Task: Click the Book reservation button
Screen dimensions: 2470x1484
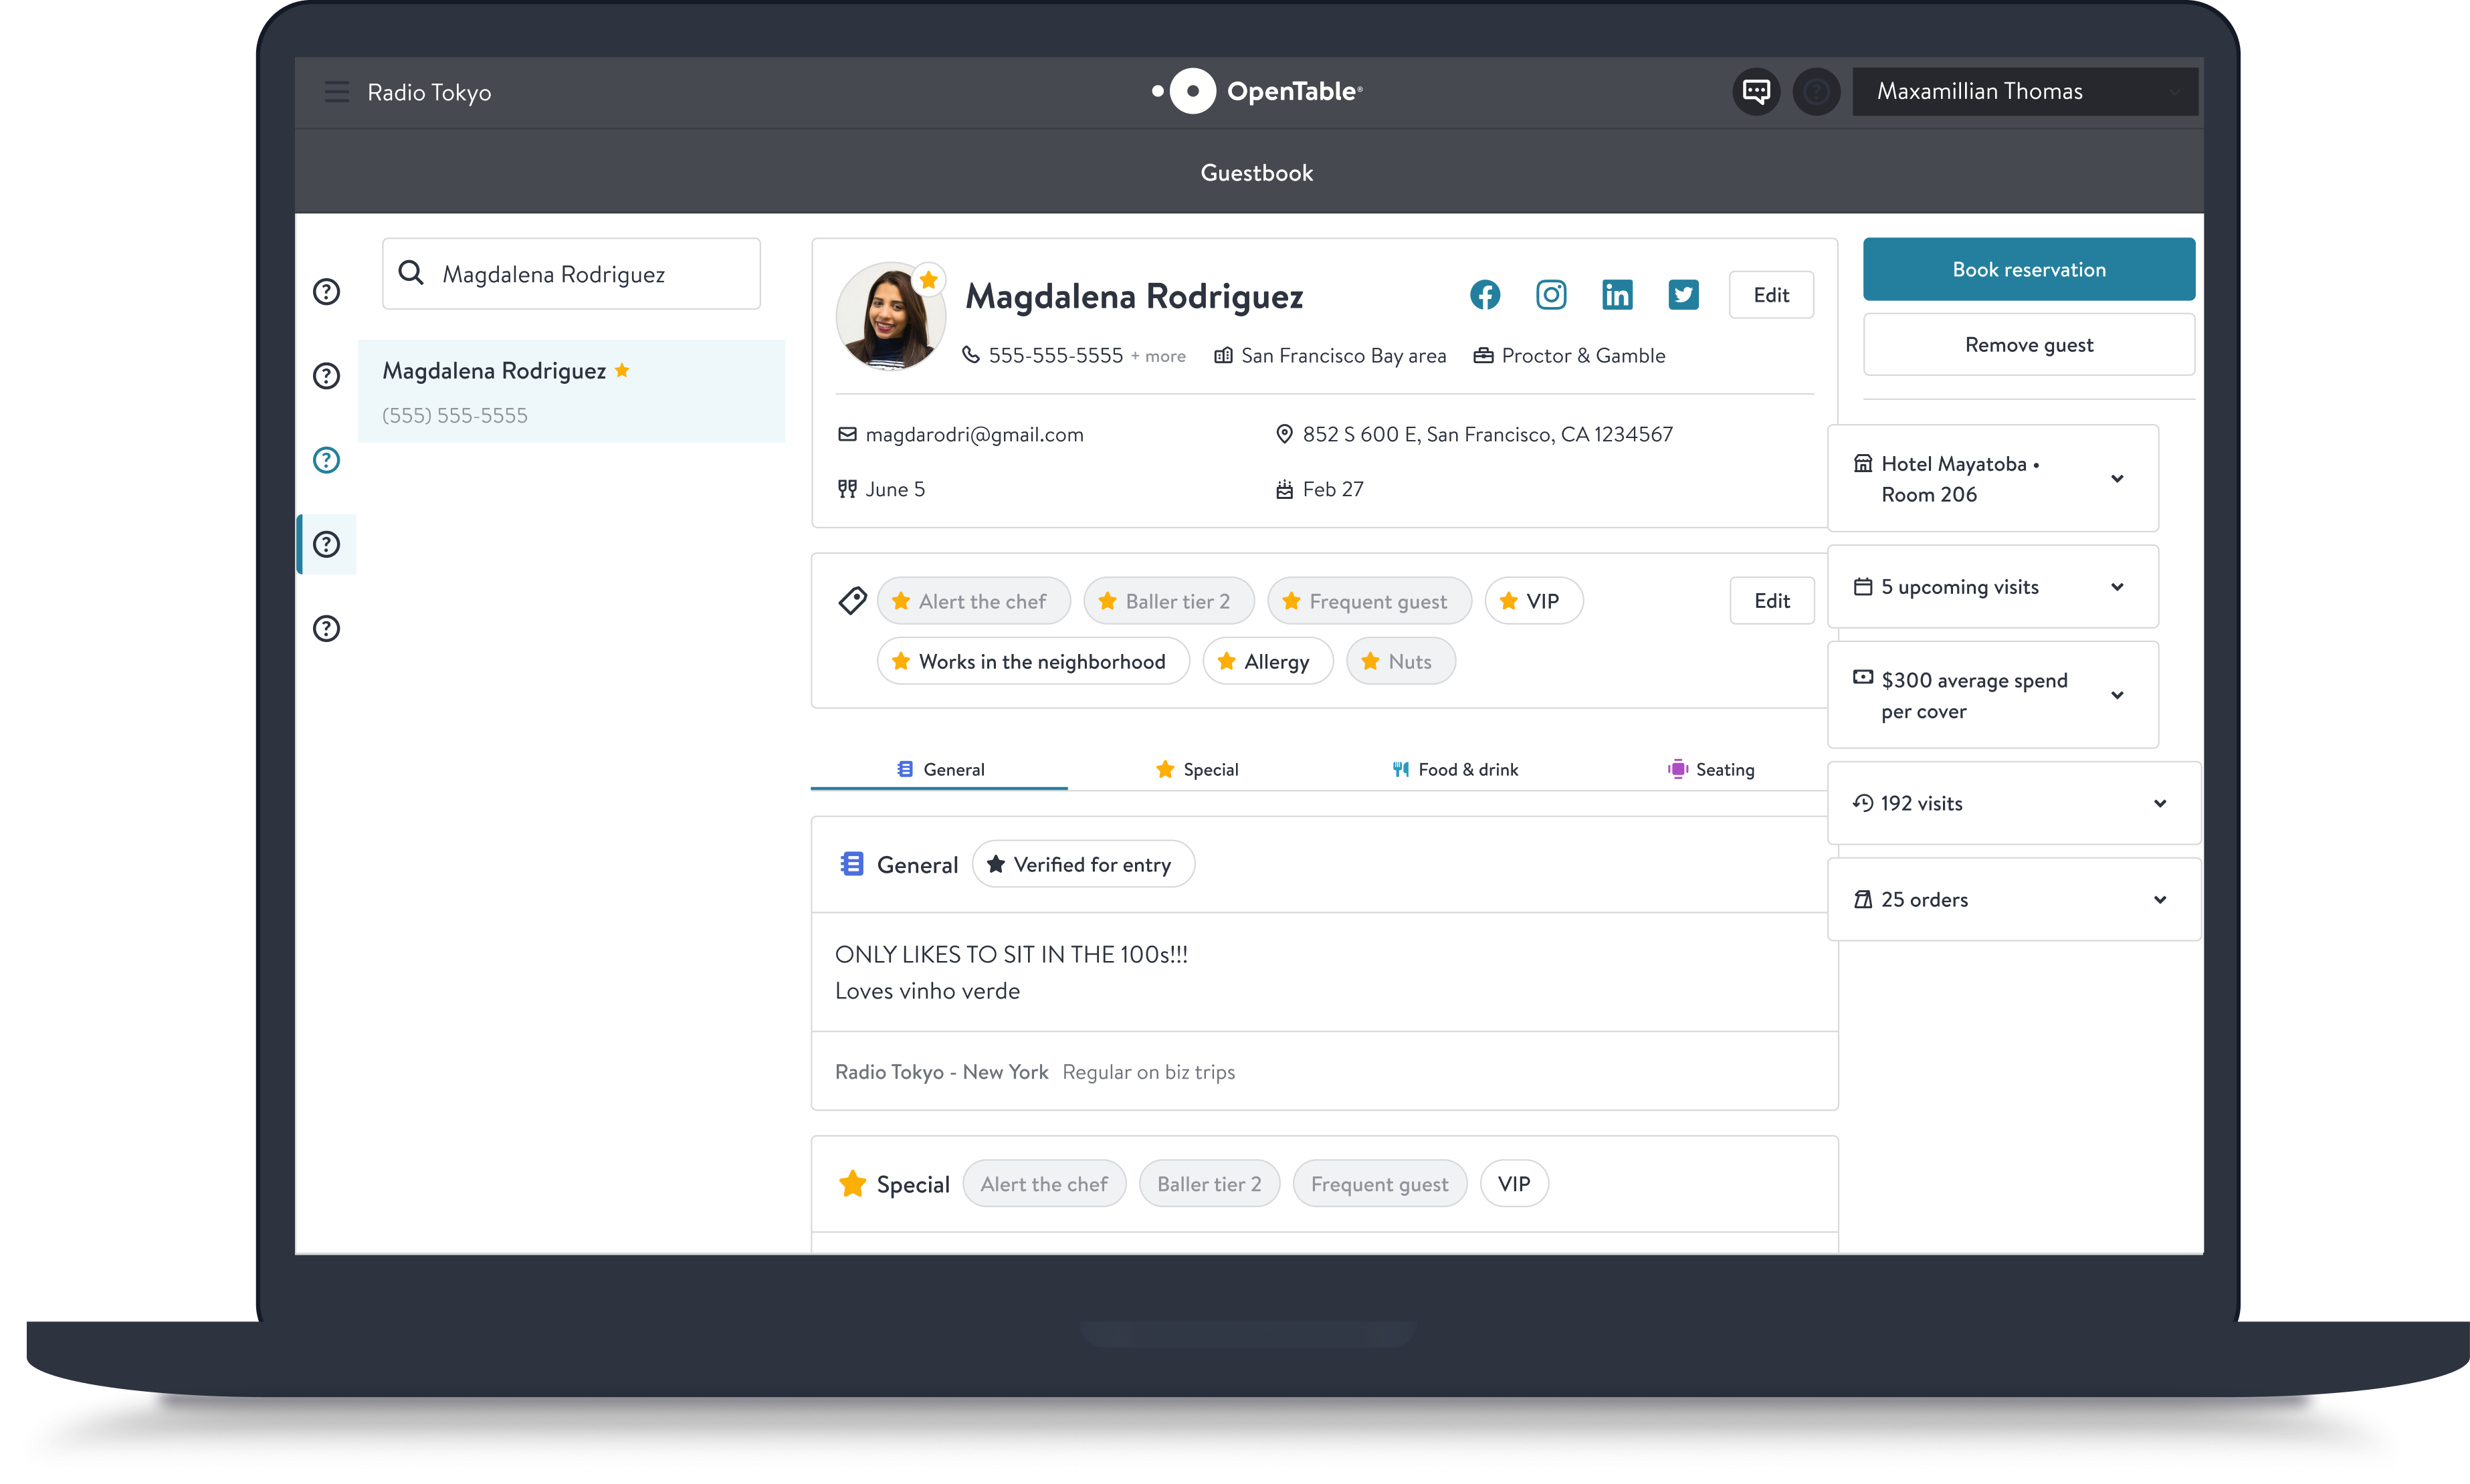Action: (x=2029, y=269)
